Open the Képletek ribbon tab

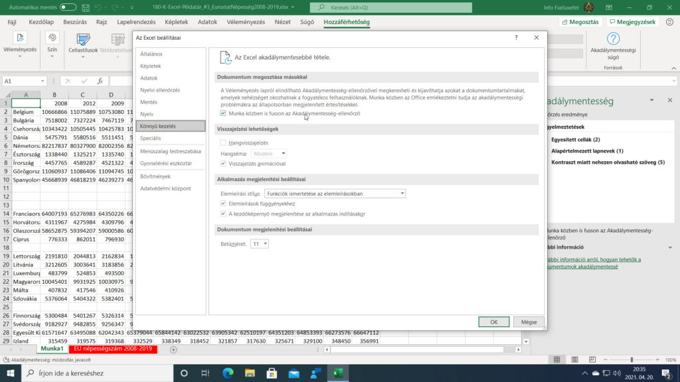[x=177, y=22]
